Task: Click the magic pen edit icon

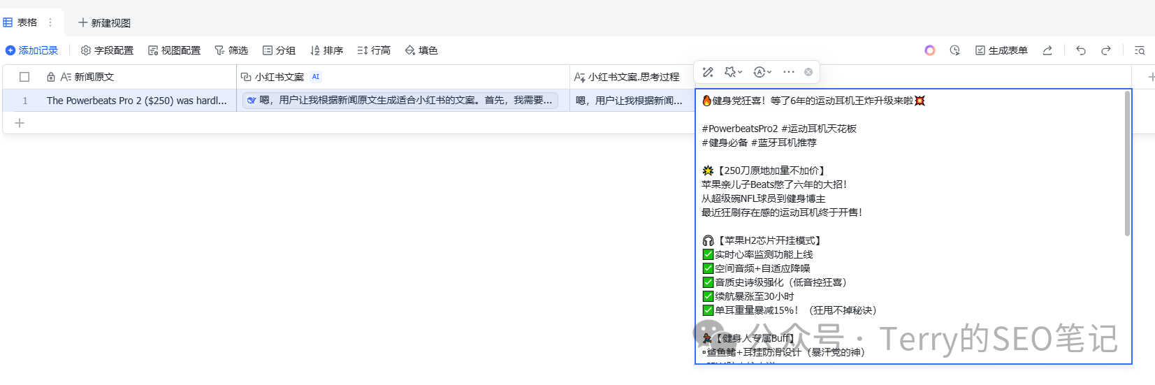Action: point(708,72)
